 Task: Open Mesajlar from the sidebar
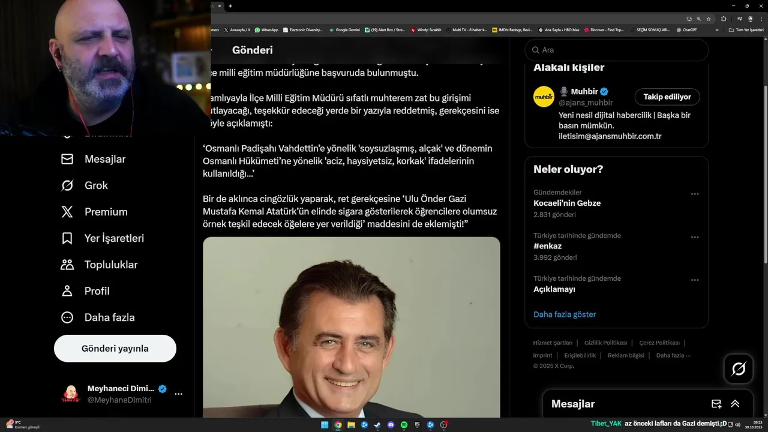click(93, 159)
